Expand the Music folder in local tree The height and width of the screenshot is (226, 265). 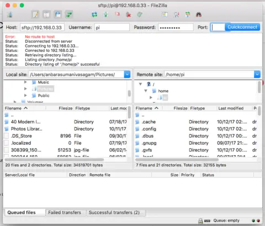25,82
